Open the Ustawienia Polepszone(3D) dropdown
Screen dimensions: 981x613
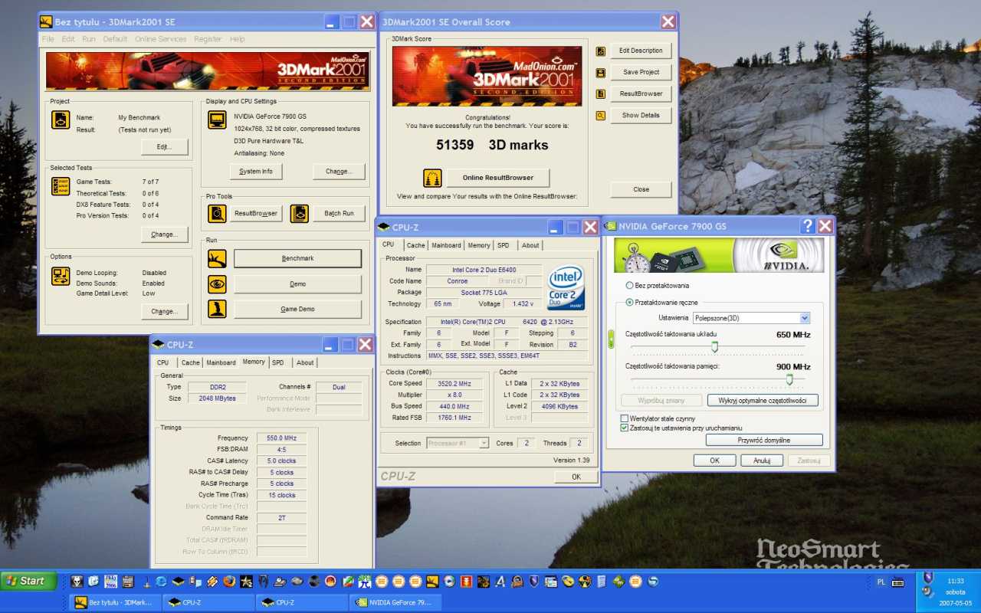pyautogui.click(x=805, y=318)
